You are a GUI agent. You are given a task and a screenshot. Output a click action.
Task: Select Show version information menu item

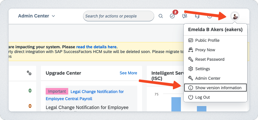218,88
